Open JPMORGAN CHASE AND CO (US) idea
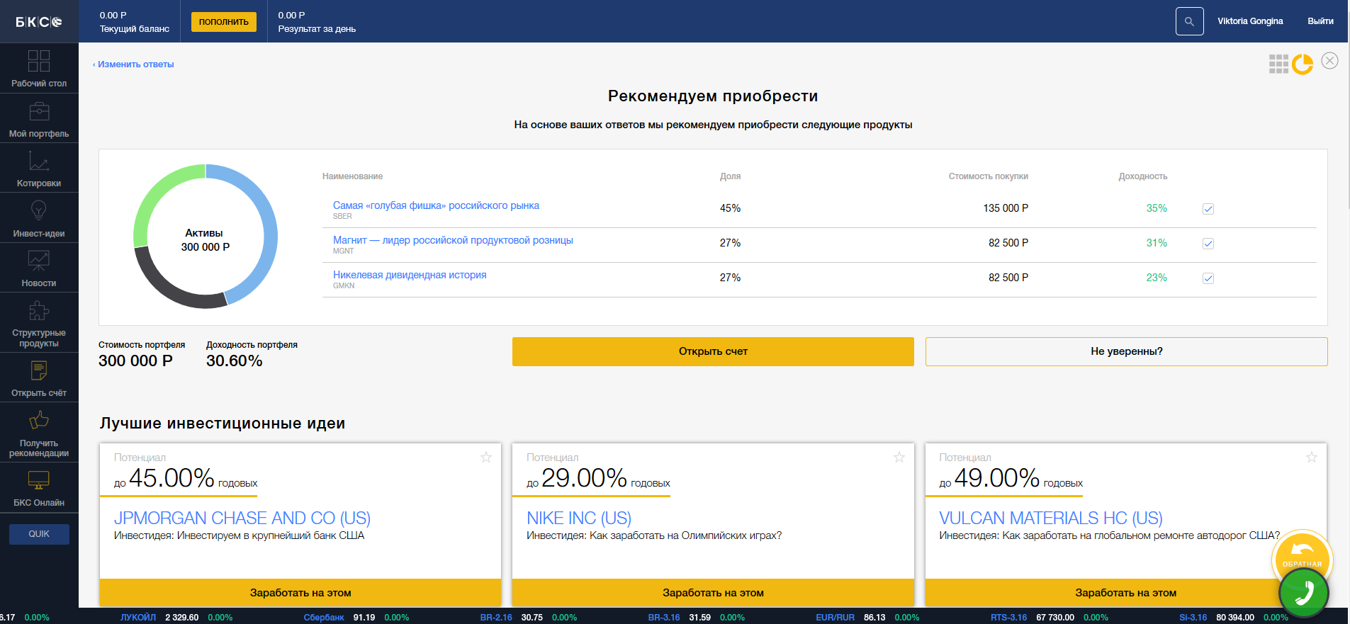This screenshot has width=1350, height=624. tap(242, 518)
